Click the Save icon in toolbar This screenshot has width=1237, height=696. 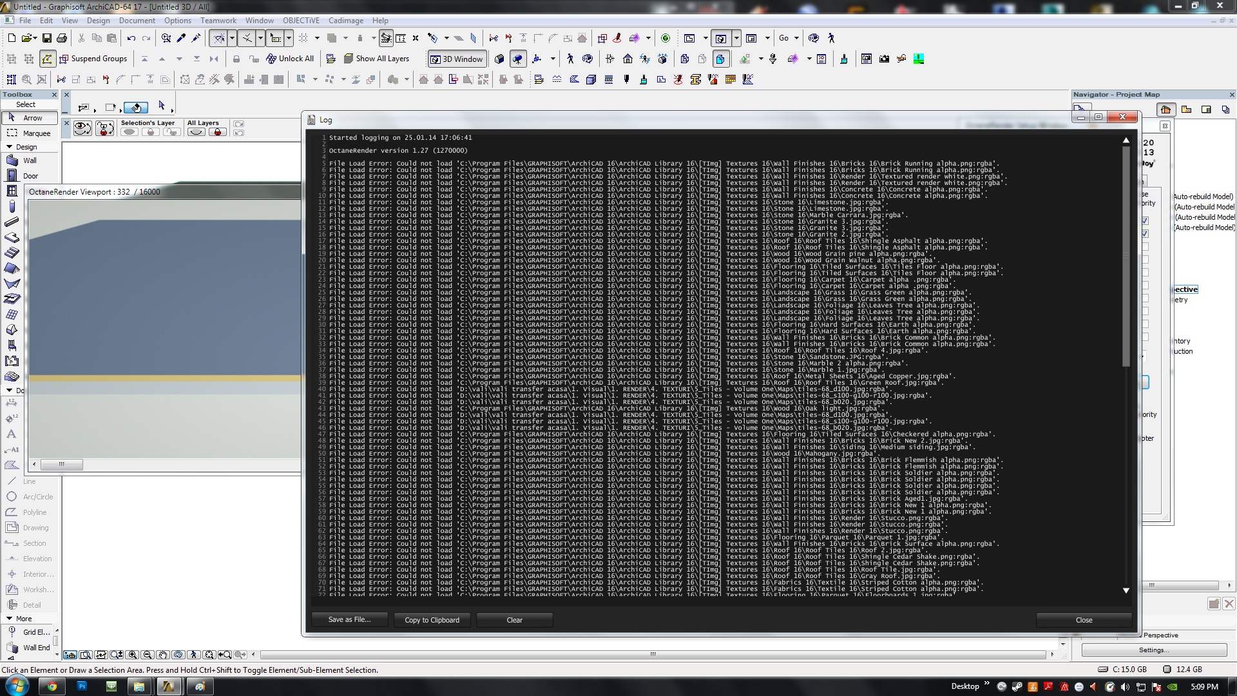[47, 38]
